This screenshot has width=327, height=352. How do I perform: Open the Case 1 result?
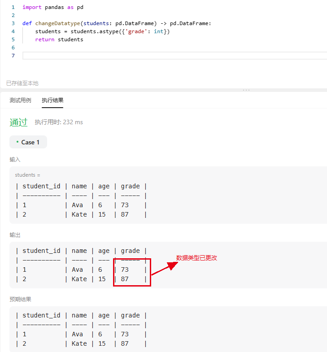pos(28,142)
